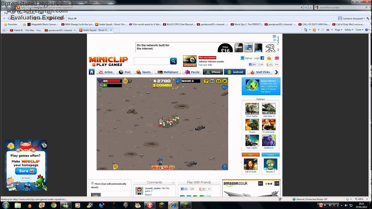Click the next arrow in Amazon ad

point(277,183)
